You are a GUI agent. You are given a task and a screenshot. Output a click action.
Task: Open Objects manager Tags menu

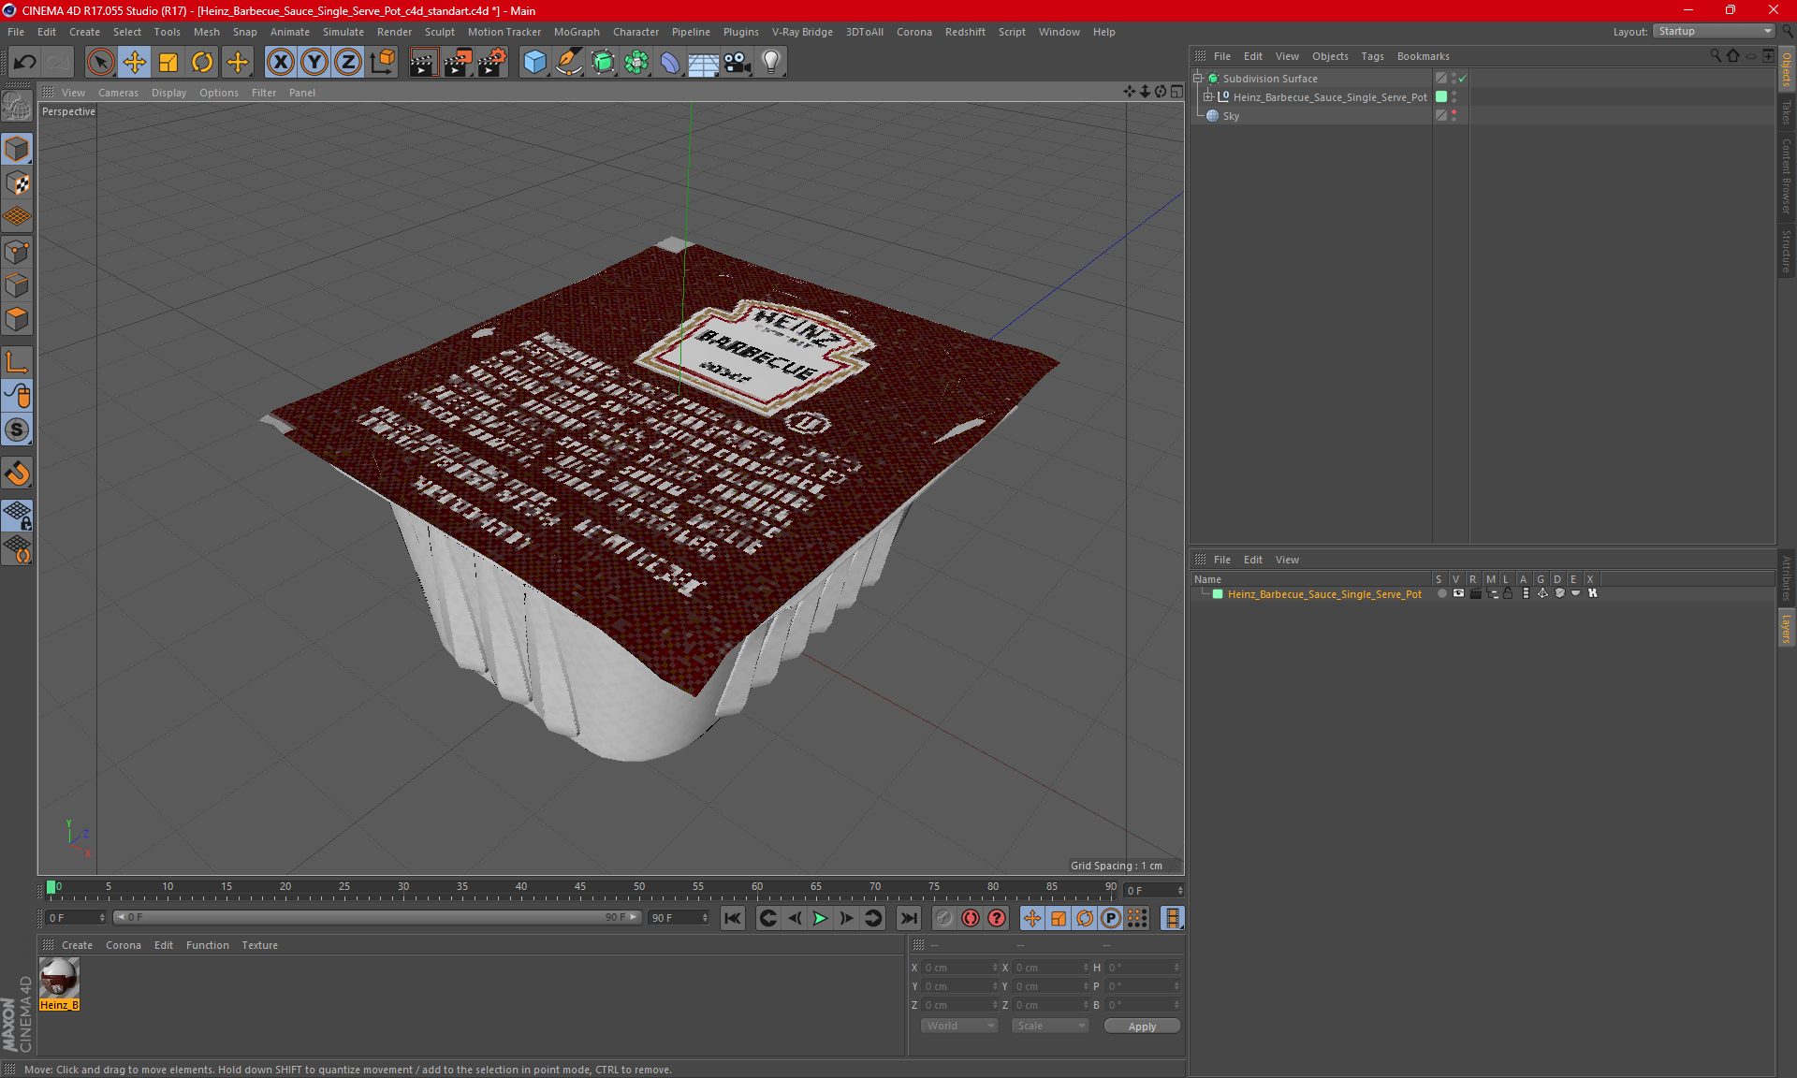click(1372, 56)
